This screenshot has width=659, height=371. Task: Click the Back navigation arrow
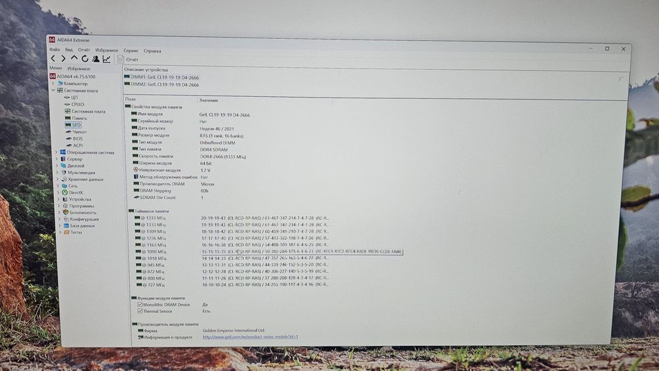[x=53, y=59]
